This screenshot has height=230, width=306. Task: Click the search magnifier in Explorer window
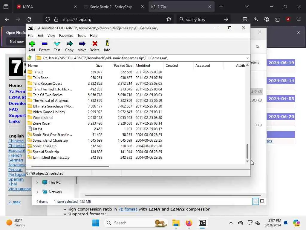pos(258,47)
